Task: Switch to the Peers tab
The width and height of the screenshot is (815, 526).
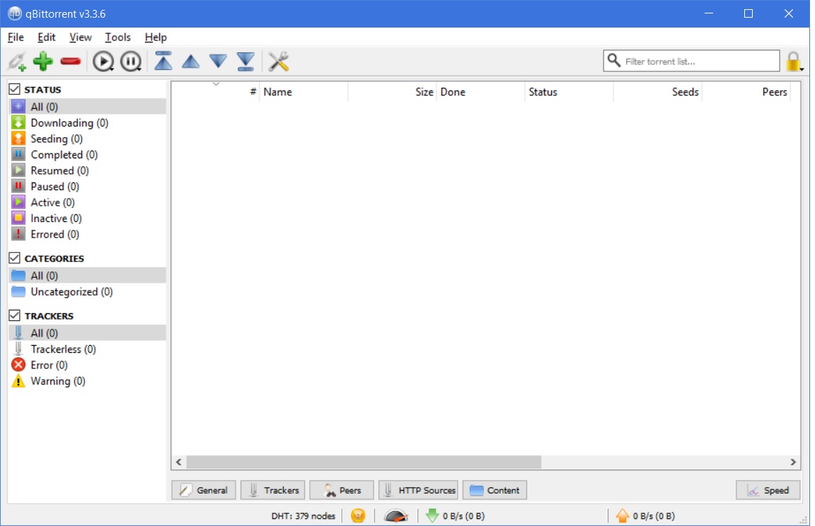Action: (342, 489)
